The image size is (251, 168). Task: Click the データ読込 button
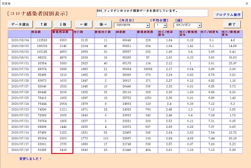[x=21, y=24]
